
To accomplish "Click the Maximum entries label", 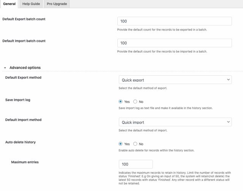I will coord(25,162).
